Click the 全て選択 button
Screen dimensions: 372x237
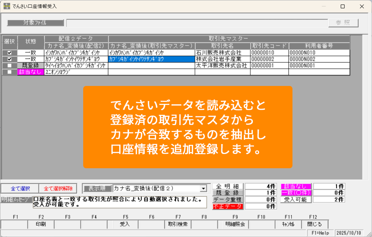[x=20, y=188]
